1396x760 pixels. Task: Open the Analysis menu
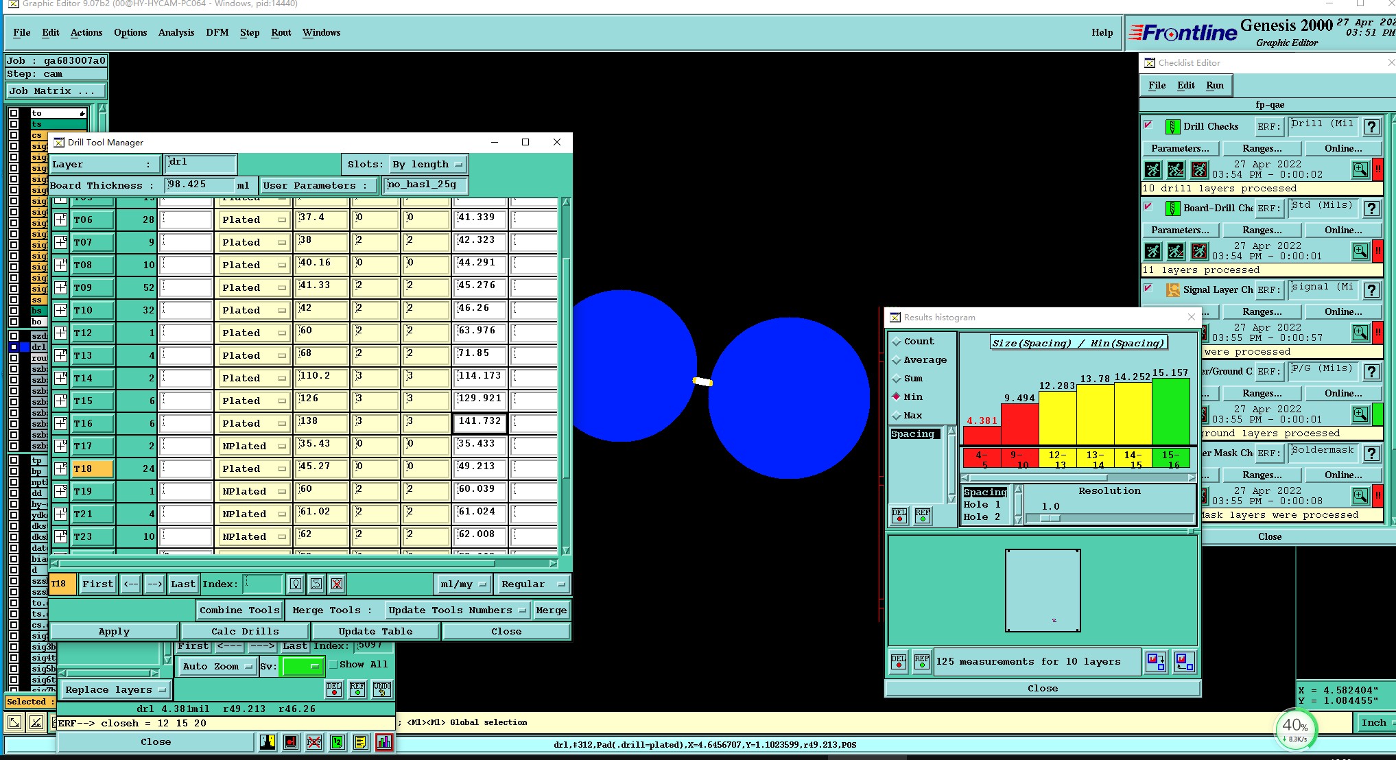[176, 32]
